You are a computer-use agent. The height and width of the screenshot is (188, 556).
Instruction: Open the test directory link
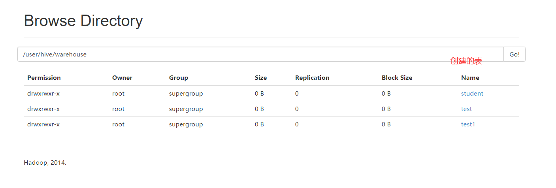click(x=466, y=109)
